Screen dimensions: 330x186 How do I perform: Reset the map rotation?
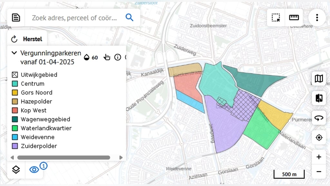[x=318, y=118]
